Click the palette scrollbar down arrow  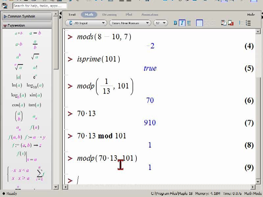tap(56, 187)
